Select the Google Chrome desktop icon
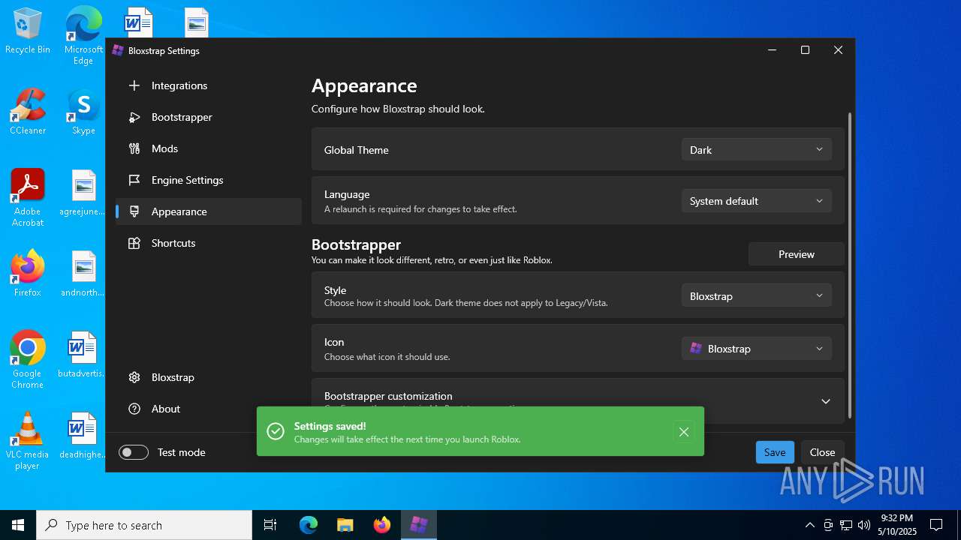This screenshot has width=961, height=540. point(28,360)
